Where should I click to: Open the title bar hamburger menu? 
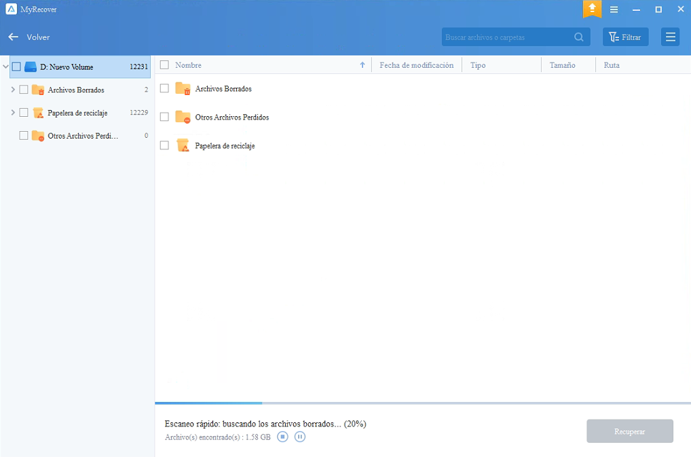pos(614,10)
